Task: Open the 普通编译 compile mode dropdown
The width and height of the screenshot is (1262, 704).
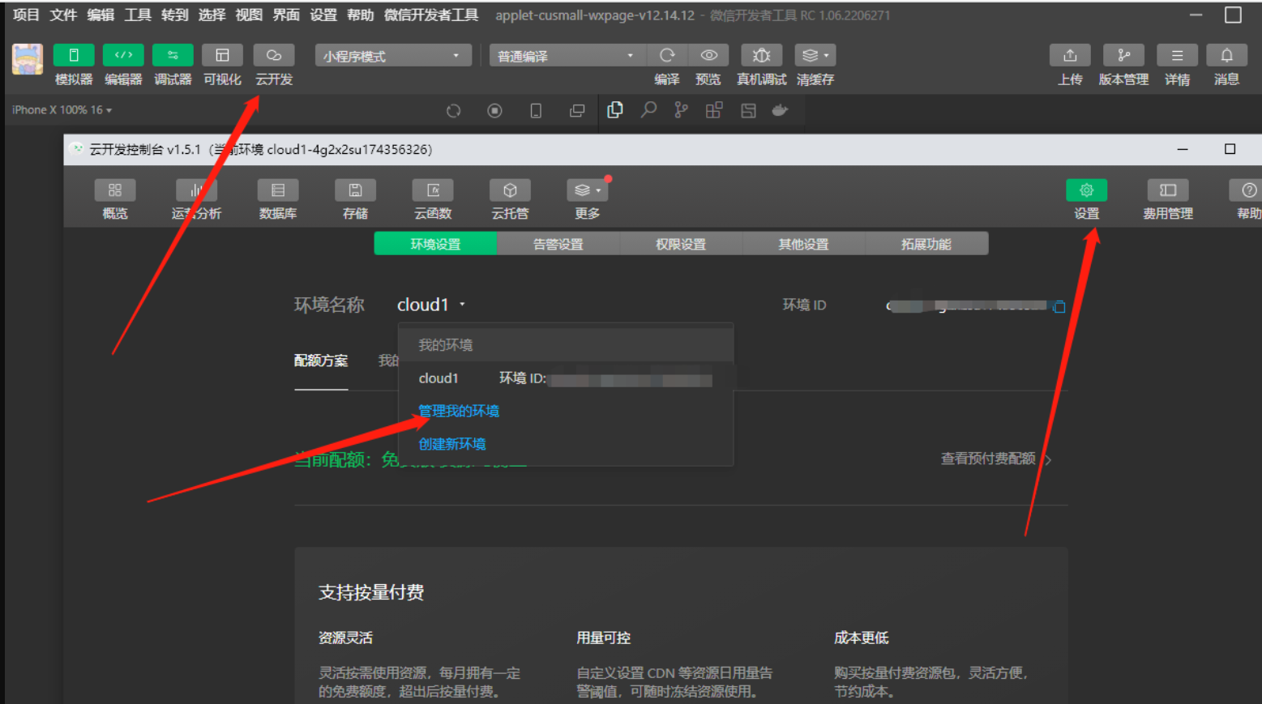Action: (x=566, y=56)
